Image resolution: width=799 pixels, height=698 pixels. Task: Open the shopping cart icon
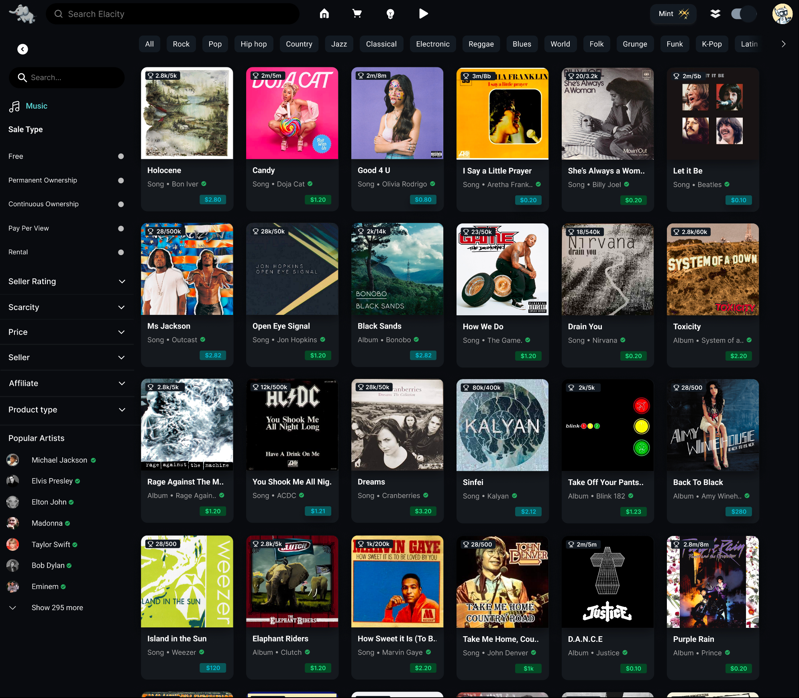357,14
